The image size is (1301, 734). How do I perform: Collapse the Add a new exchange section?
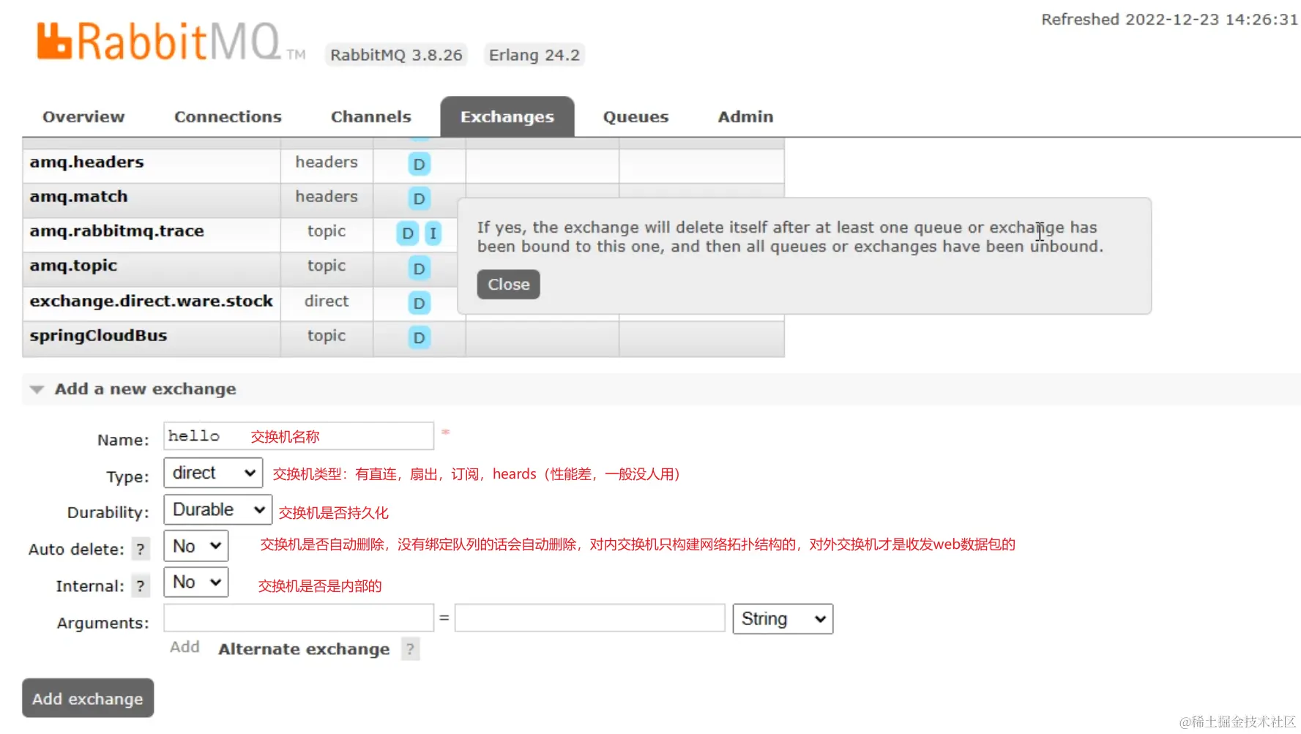click(x=145, y=389)
